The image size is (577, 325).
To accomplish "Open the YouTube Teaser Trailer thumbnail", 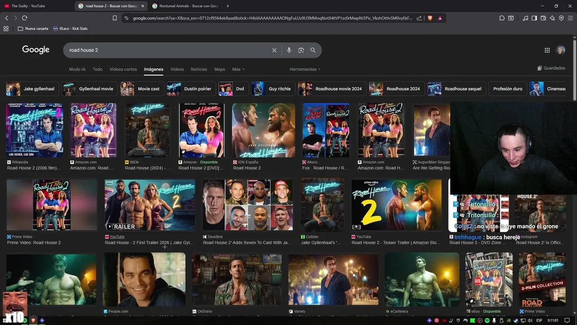I will 397,205.
